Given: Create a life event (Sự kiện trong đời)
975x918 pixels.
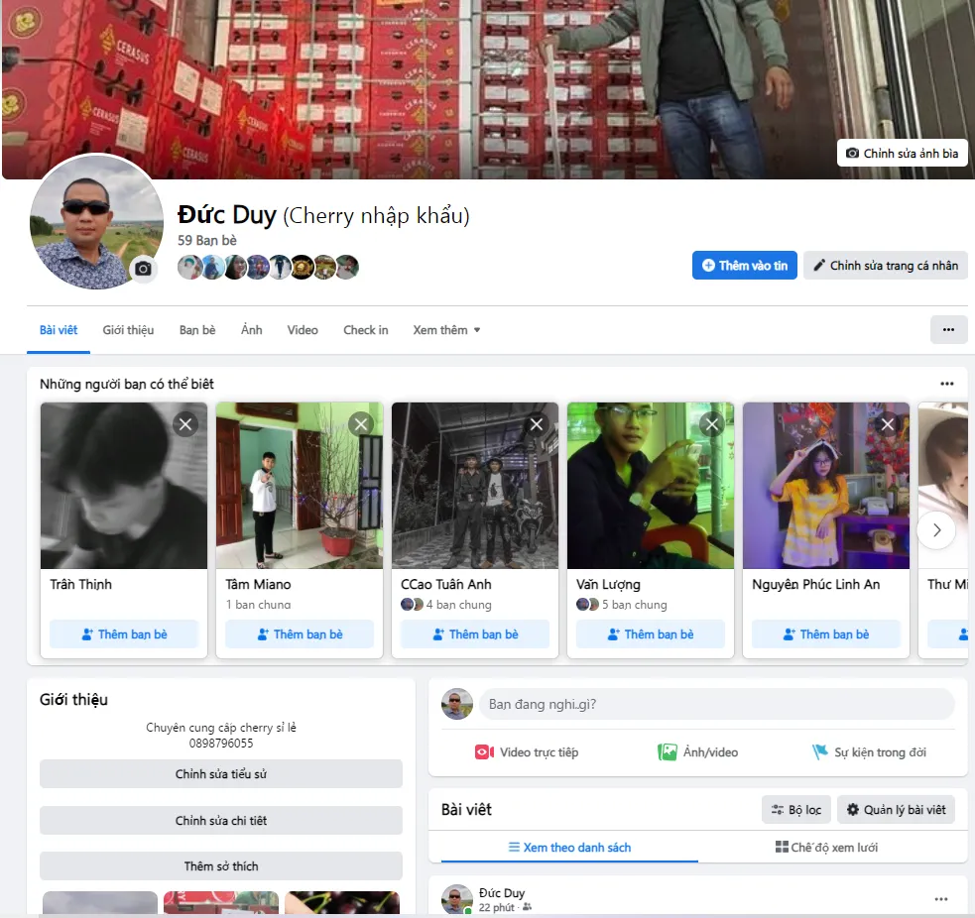Looking at the screenshot, I should point(869,752).
